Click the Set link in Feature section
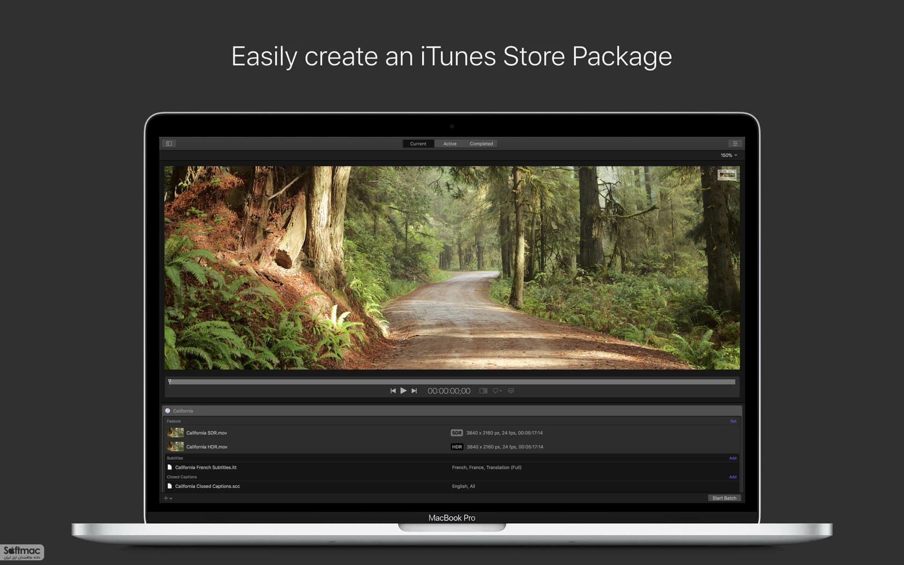Image resolution: width=904 pixels, height=565 pixels. 733,421
